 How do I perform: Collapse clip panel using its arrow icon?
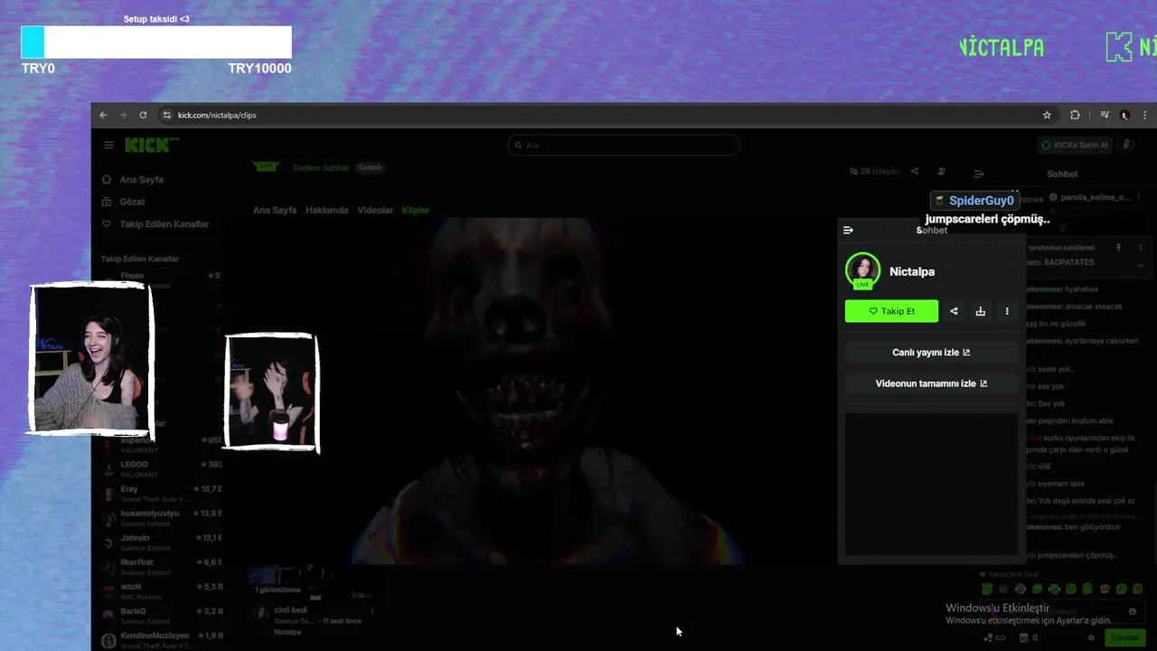(x=848, y=230)
